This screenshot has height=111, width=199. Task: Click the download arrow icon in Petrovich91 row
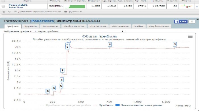(197, 6)
